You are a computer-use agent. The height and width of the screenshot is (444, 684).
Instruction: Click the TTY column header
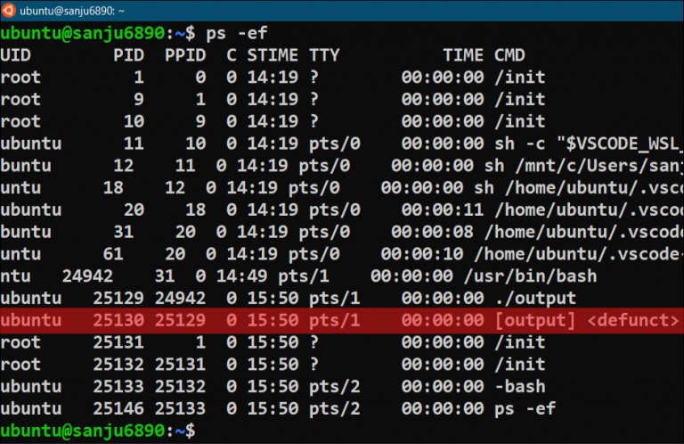pyautogui.click(x=324, y=55)
